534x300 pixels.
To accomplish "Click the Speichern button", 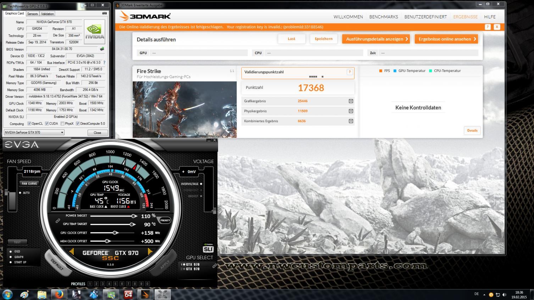I will 323,39.
